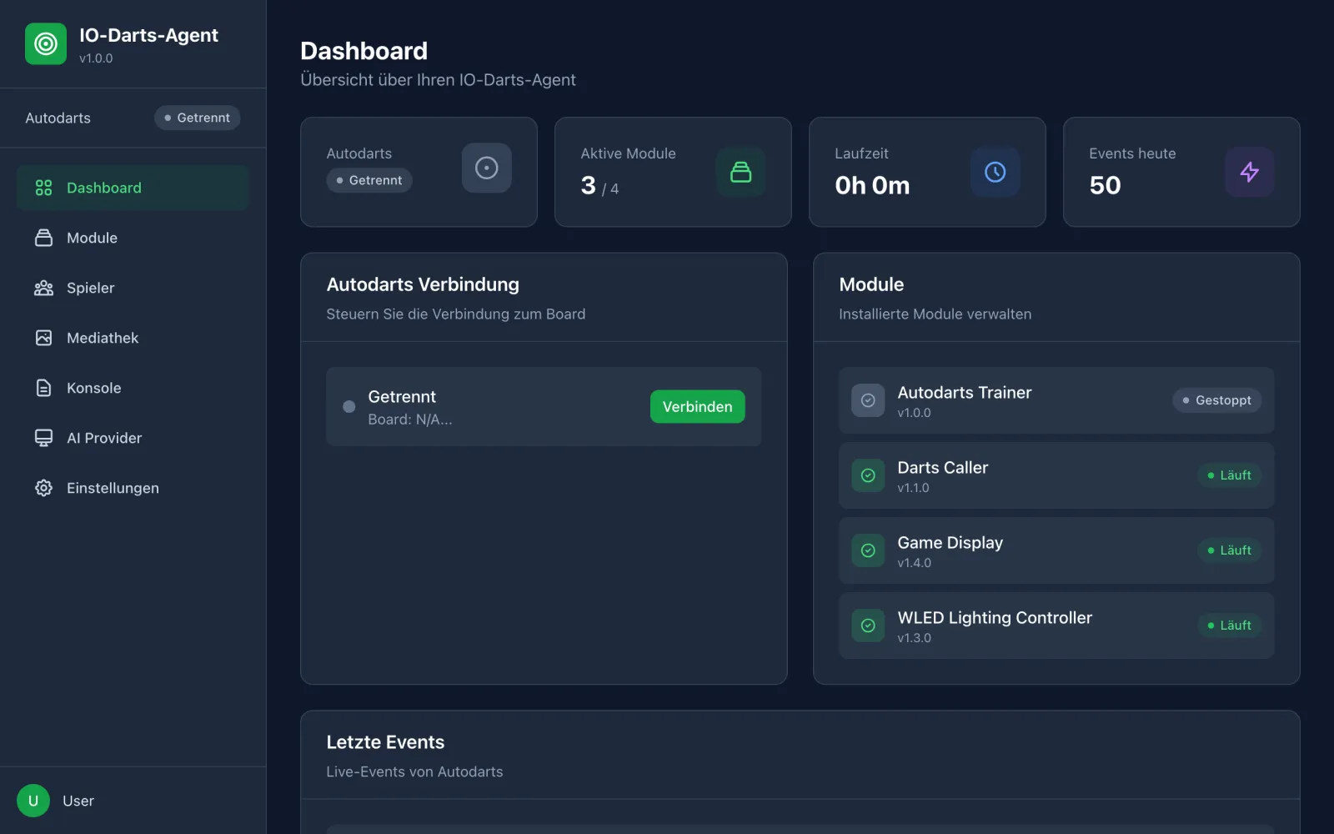Screen dimensions: 1334x834
Task: Open AI Provider settings page
Action: [x=133, y=438]
